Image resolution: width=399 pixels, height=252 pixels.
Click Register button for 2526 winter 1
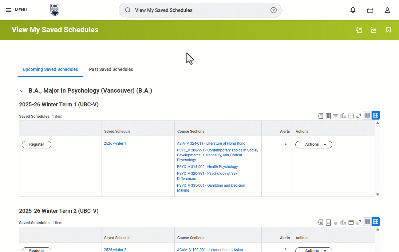click(x=37, y=144)
